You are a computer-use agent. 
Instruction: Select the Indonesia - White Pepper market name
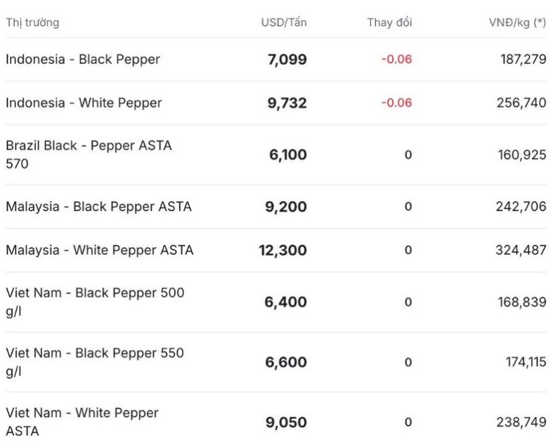84,103
